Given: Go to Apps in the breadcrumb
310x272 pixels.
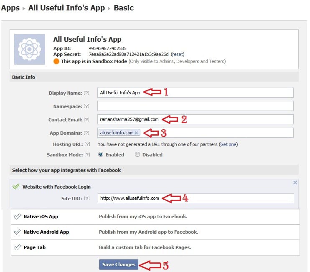Looking at the screenshot, I should pos(10,8).
